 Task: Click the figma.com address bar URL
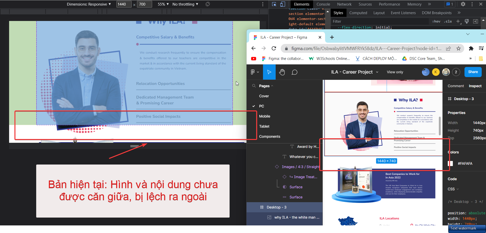coord(366,49)
